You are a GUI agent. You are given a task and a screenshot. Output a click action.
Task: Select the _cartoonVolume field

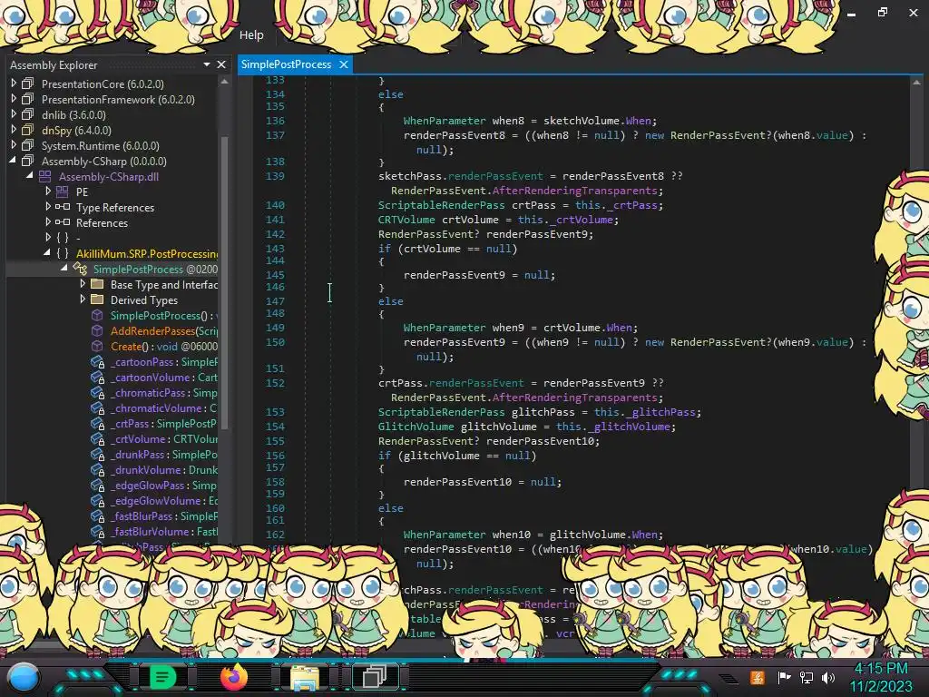tap(164, 377)
